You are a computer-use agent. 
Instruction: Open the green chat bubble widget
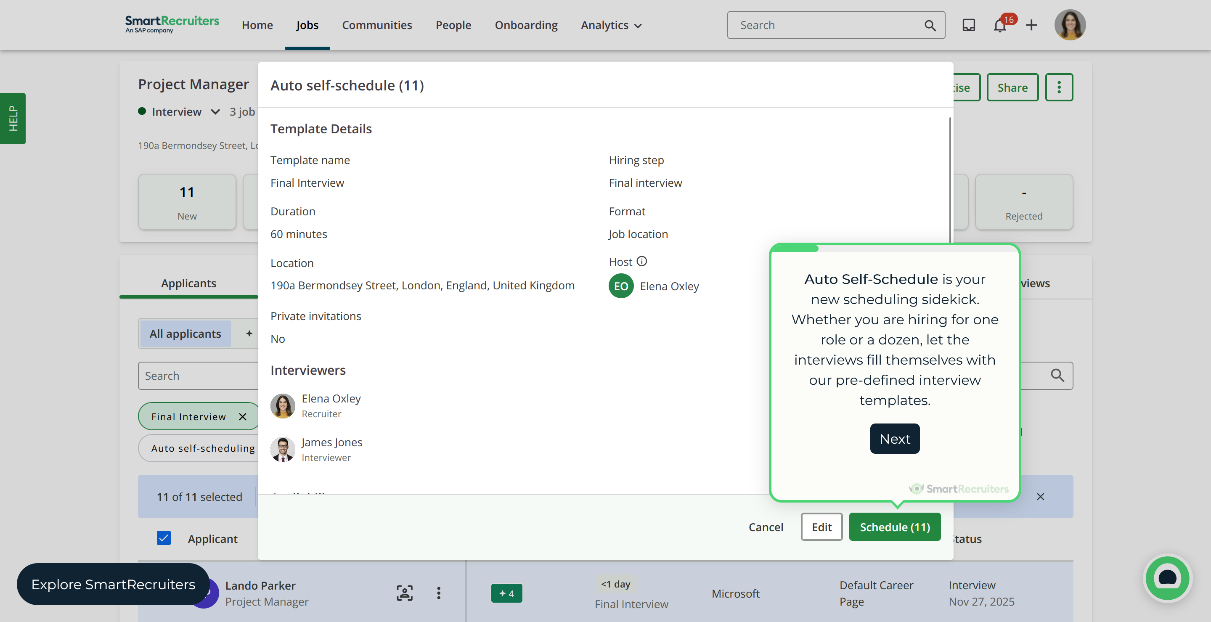1167,578
